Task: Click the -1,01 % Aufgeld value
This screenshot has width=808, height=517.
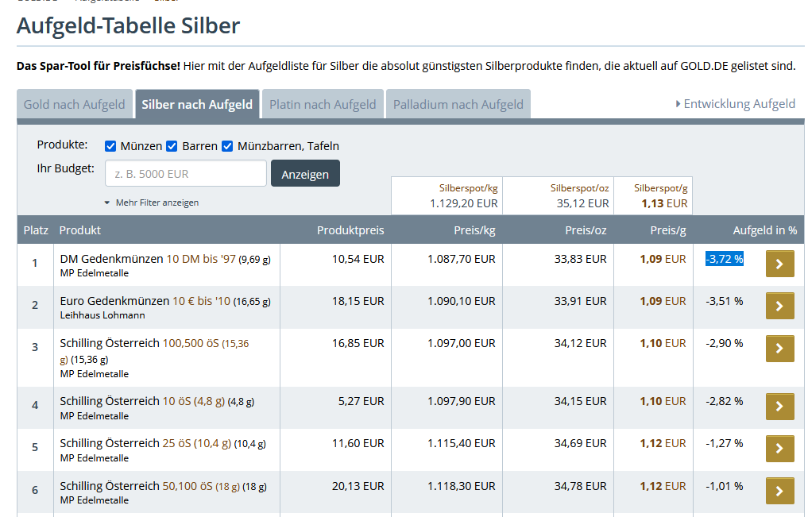Action: 725,486
